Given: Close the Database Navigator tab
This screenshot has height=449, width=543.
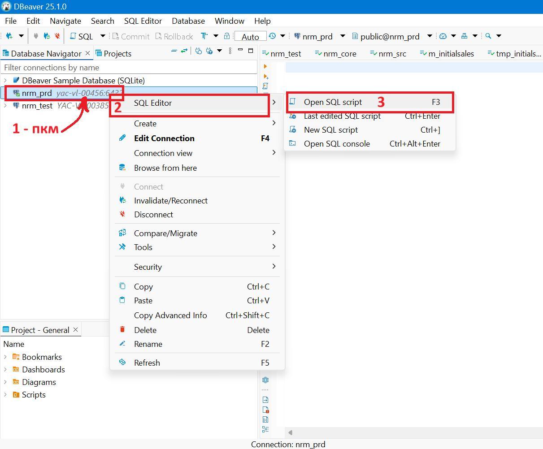Looking at the screenshot, I should [88, 53].
